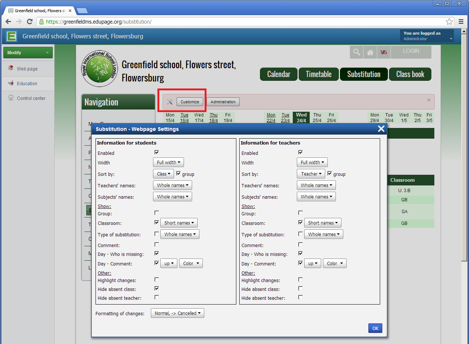Image resolution: width=469 pixels, height=344 pixels.
Task: Bookmark page with the star icon
Action: 449,22
